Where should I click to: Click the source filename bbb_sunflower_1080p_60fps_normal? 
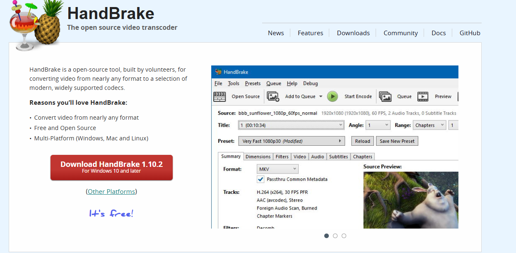point(277,113)
